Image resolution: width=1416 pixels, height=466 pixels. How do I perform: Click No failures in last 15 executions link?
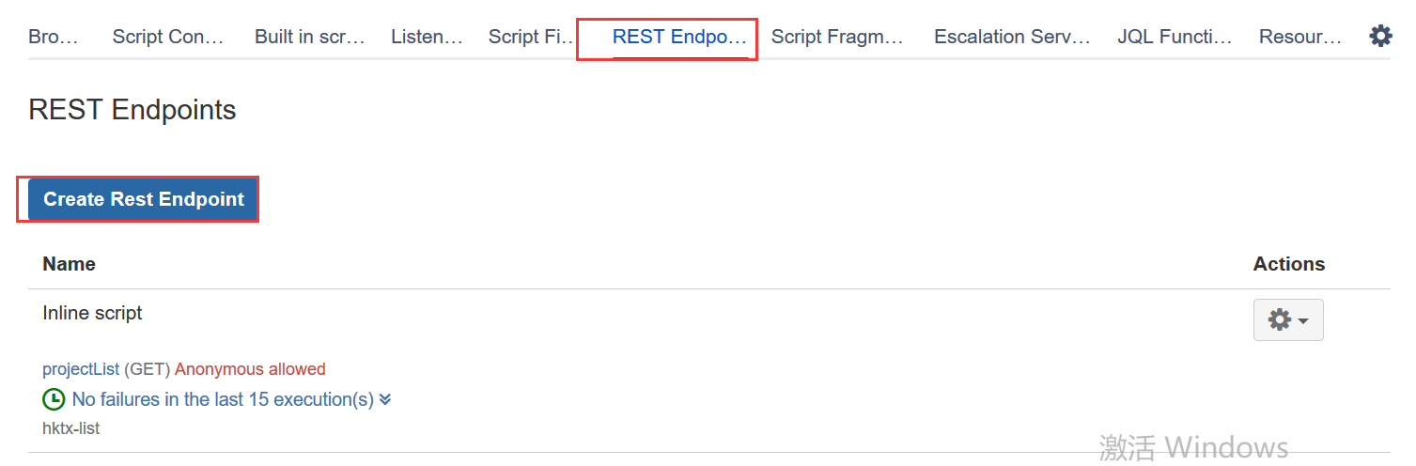tap(223, 399)
